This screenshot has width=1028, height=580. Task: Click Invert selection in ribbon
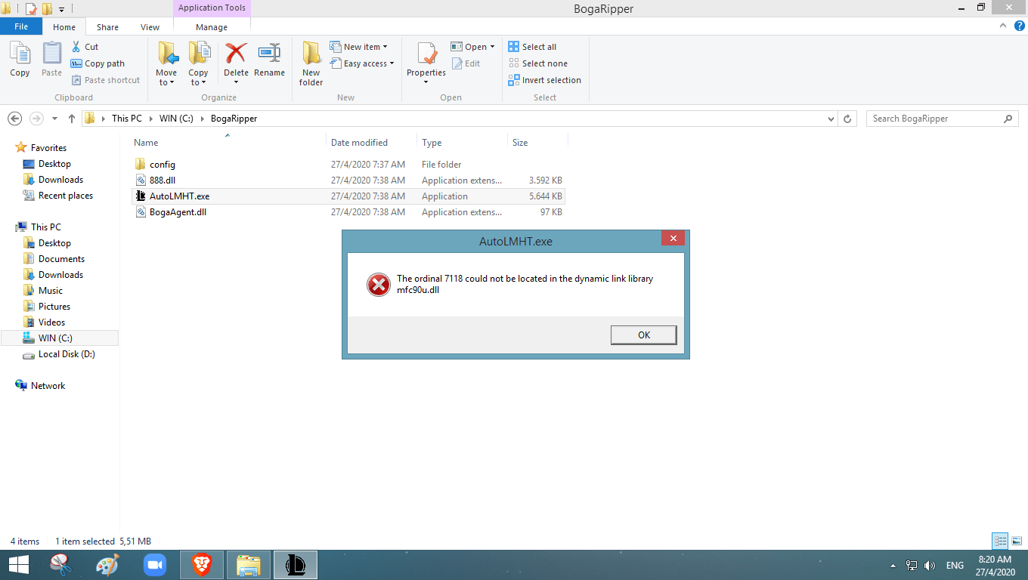click(545, 80)
